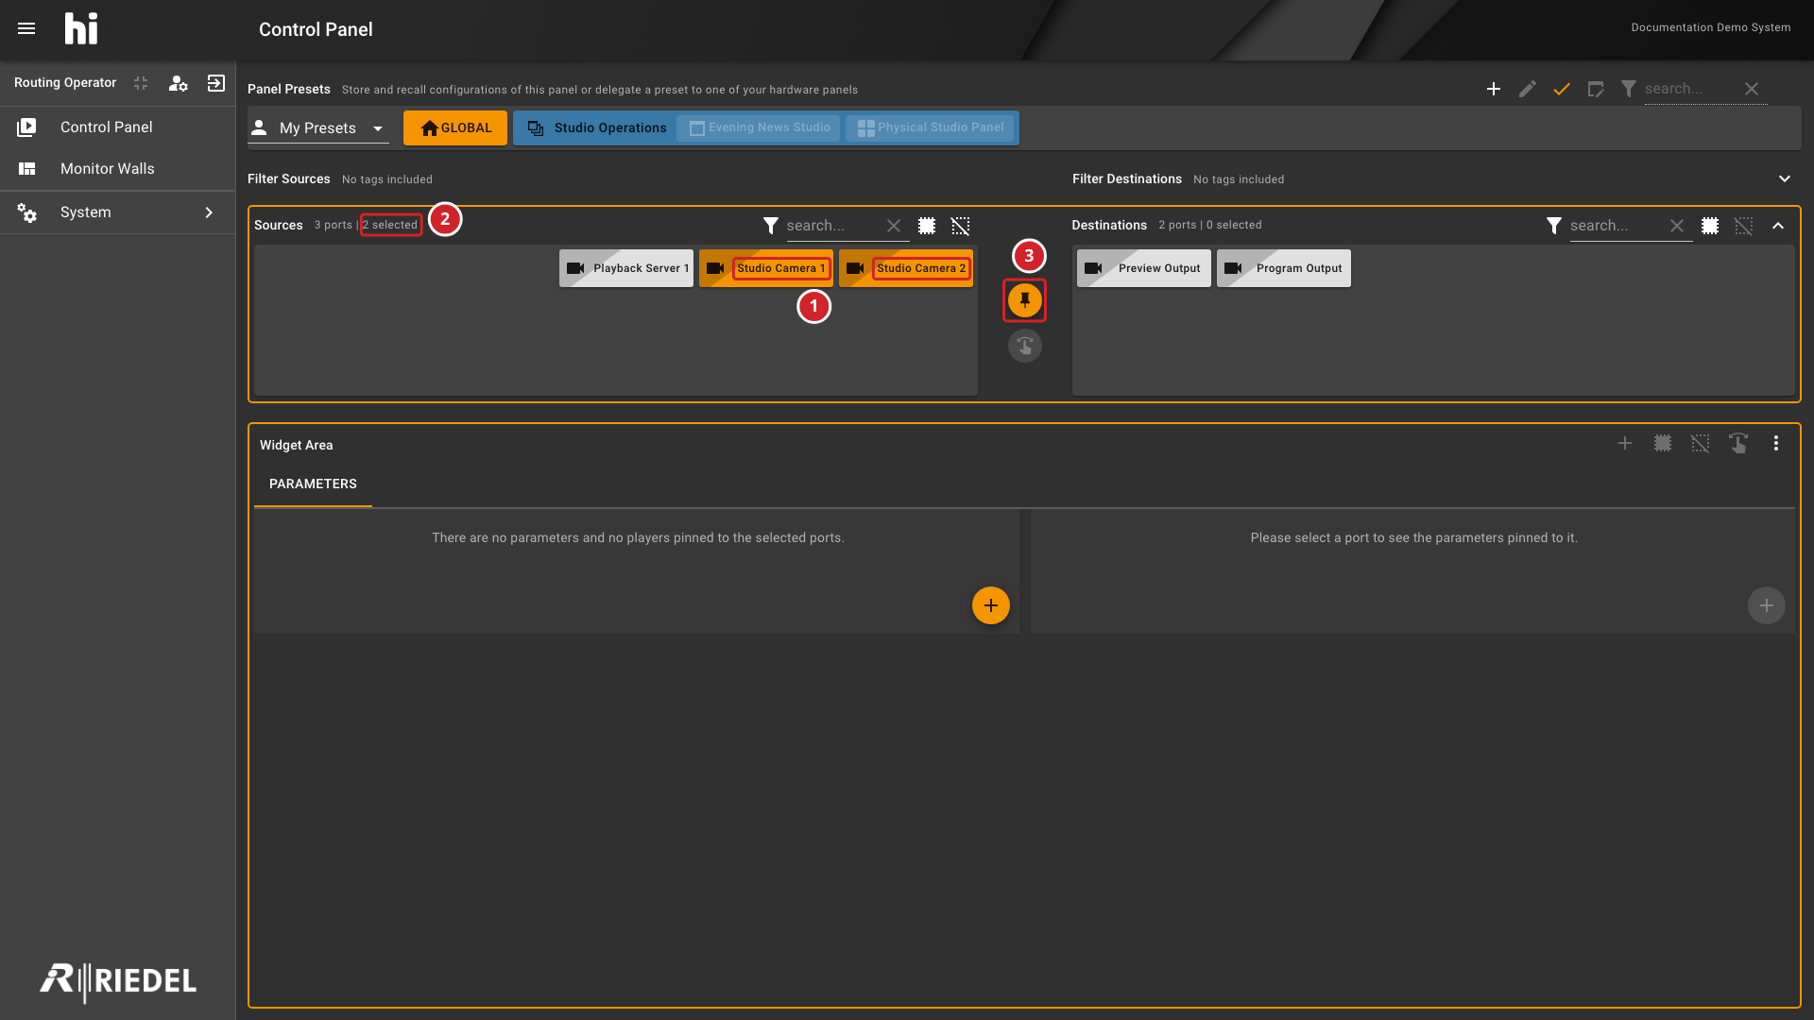Click the Sources filter funnel icon
The height and width of the screenshot is (1020, 1814).
pos(771,226)
